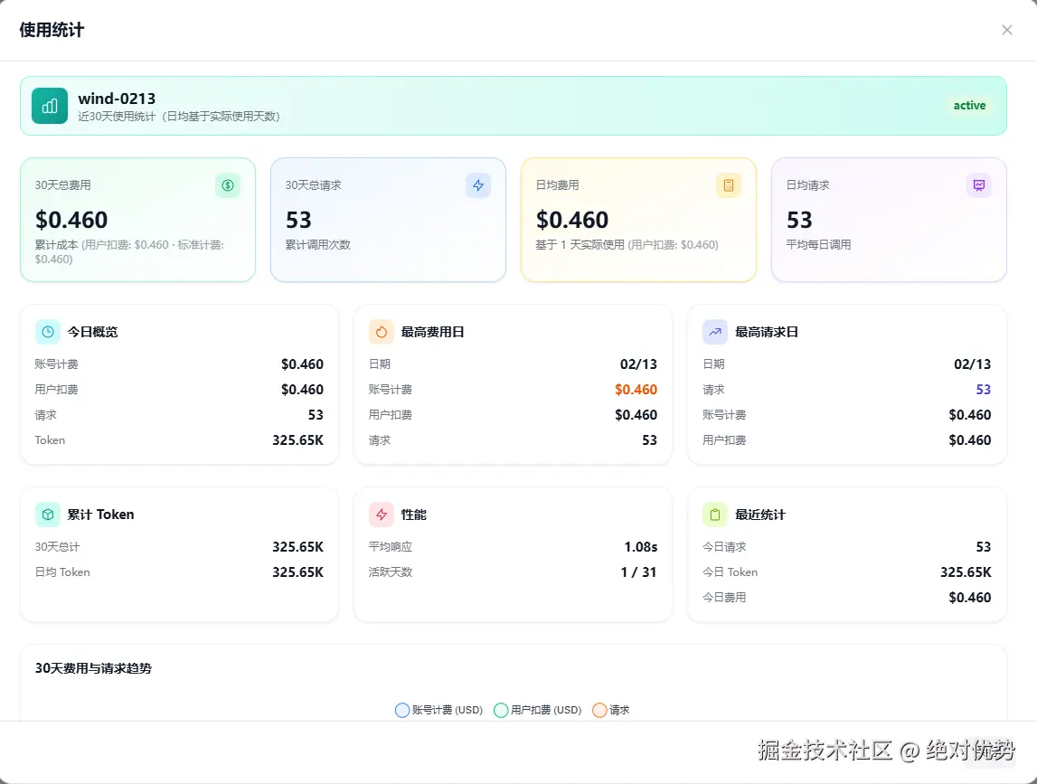This screenshot has height=784, width=1037.
Task: Click the monitor icon on 日均请求 card
Action: point(979,185)
